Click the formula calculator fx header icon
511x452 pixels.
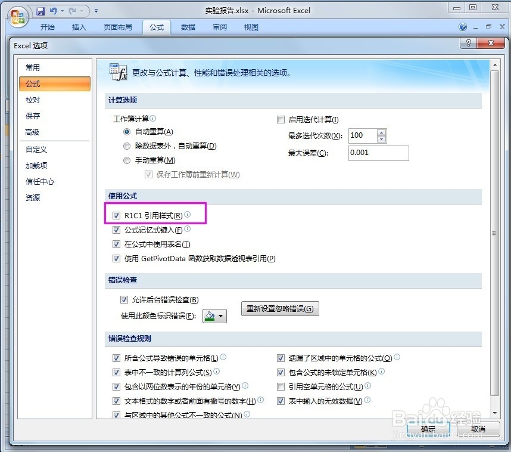(118, 72)
